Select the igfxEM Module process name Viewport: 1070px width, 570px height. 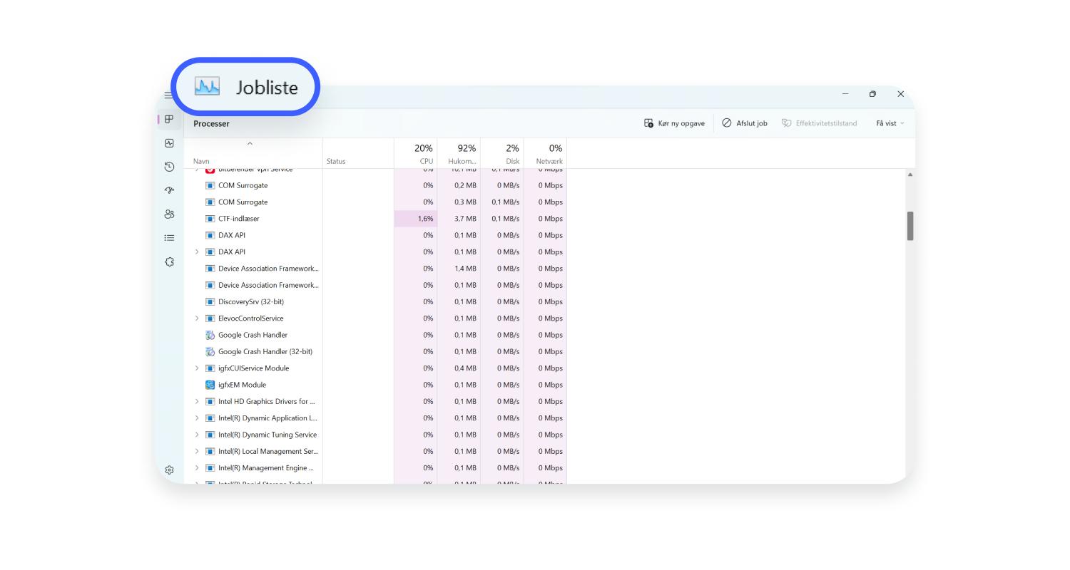point(242,385)
